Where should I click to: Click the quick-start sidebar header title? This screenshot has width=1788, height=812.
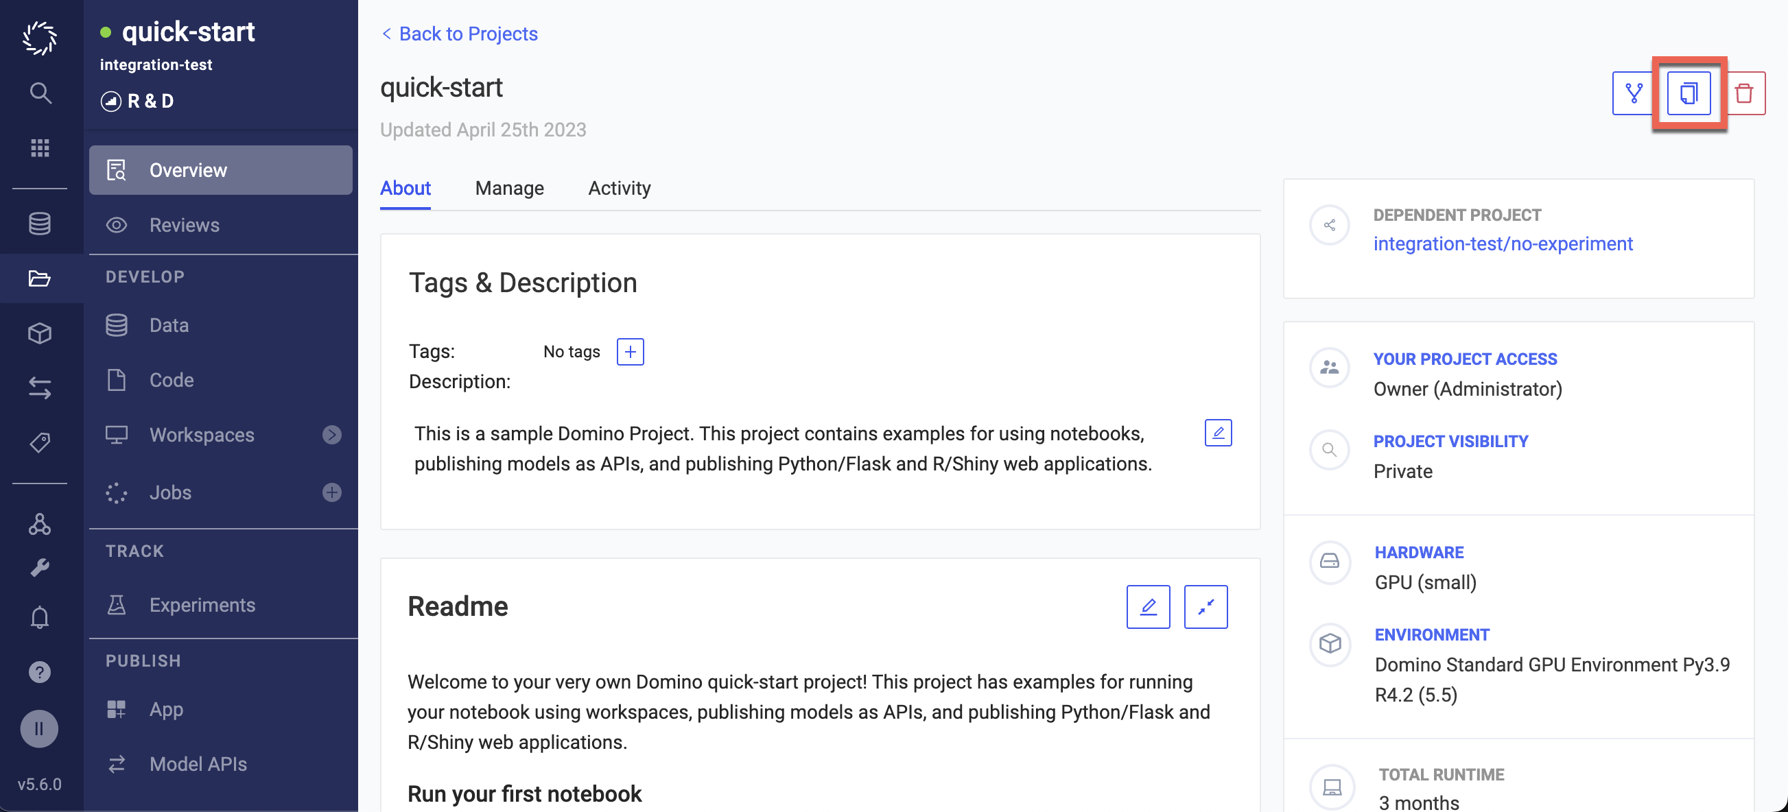[188, 32]
